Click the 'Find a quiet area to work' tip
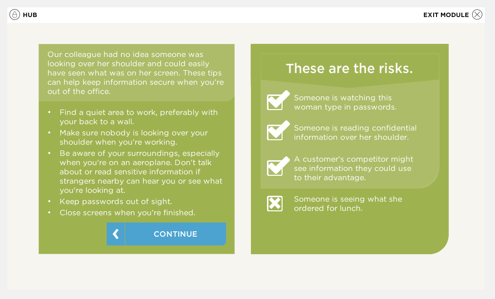 coord(138,117)
